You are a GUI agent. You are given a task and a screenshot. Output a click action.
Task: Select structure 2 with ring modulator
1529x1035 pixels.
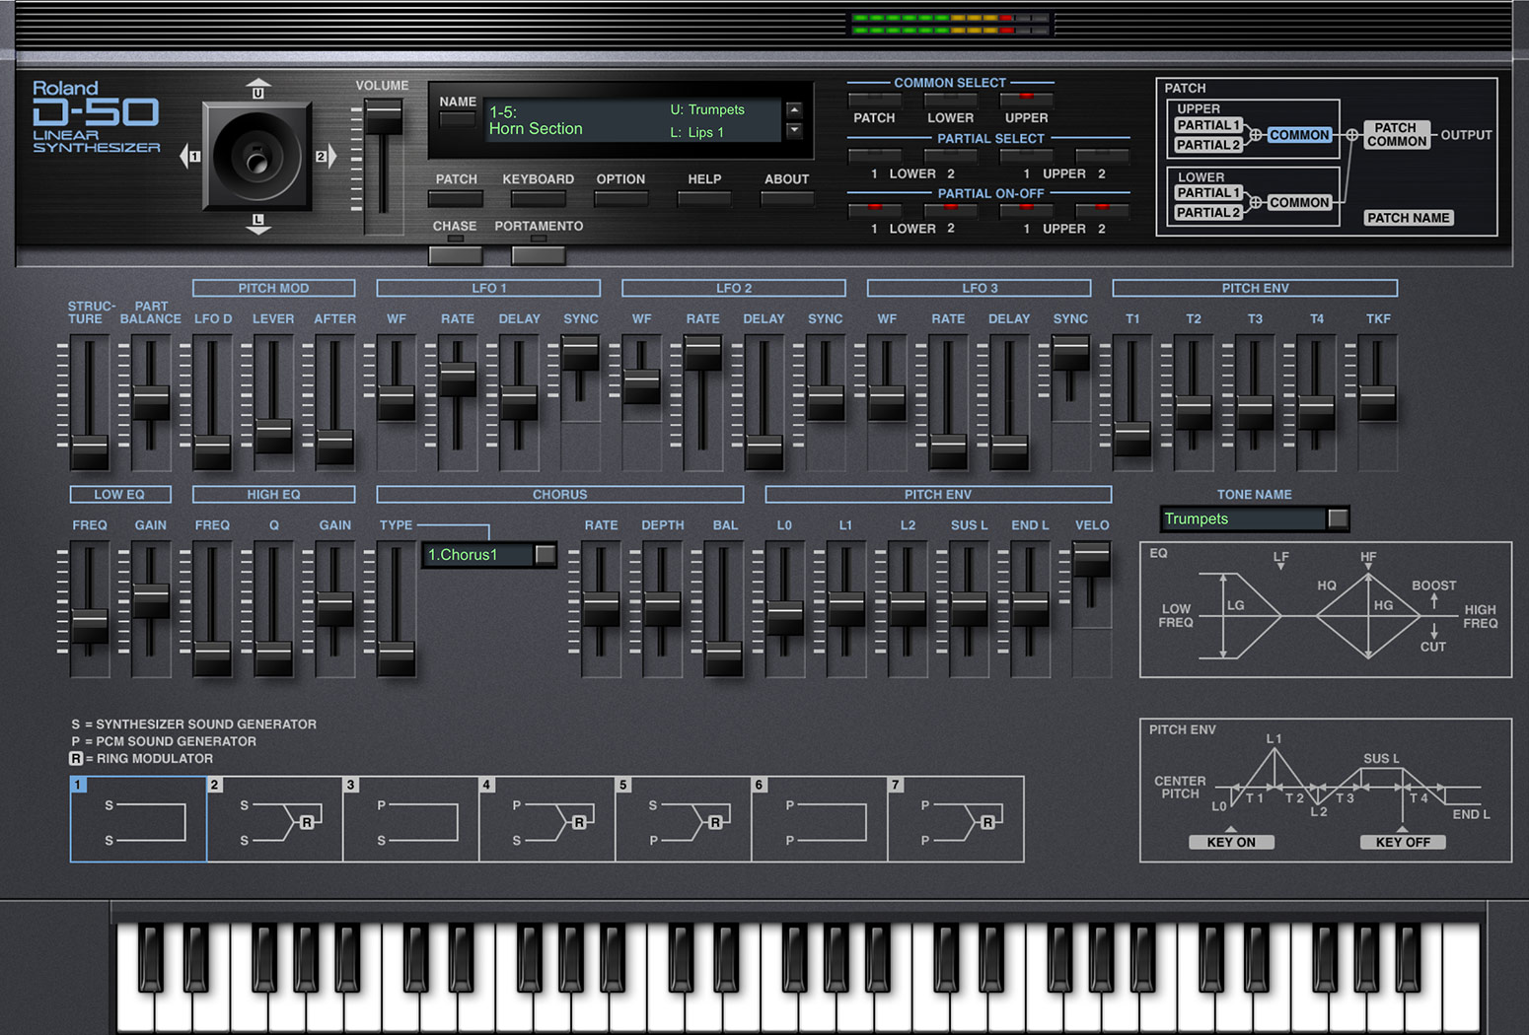[273, 819]
